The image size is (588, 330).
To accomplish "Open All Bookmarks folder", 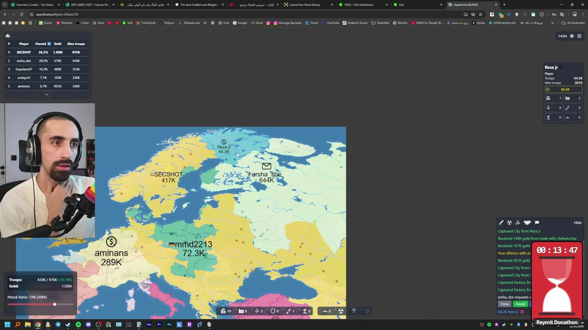I will click(573, 22).
